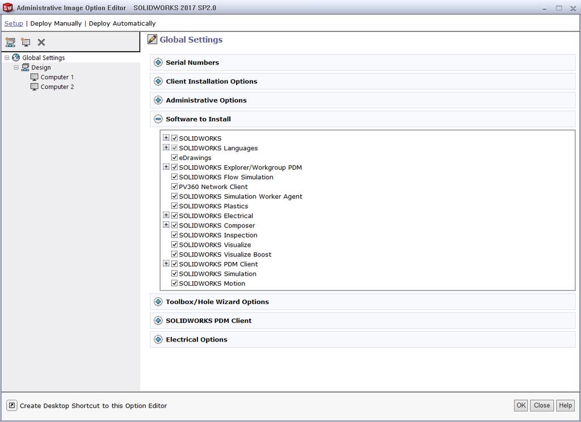Screen dimensions: 581x422
Task: Expand Toolbox/Hole Wizard Options section
Action: click(x=158, y=302)
